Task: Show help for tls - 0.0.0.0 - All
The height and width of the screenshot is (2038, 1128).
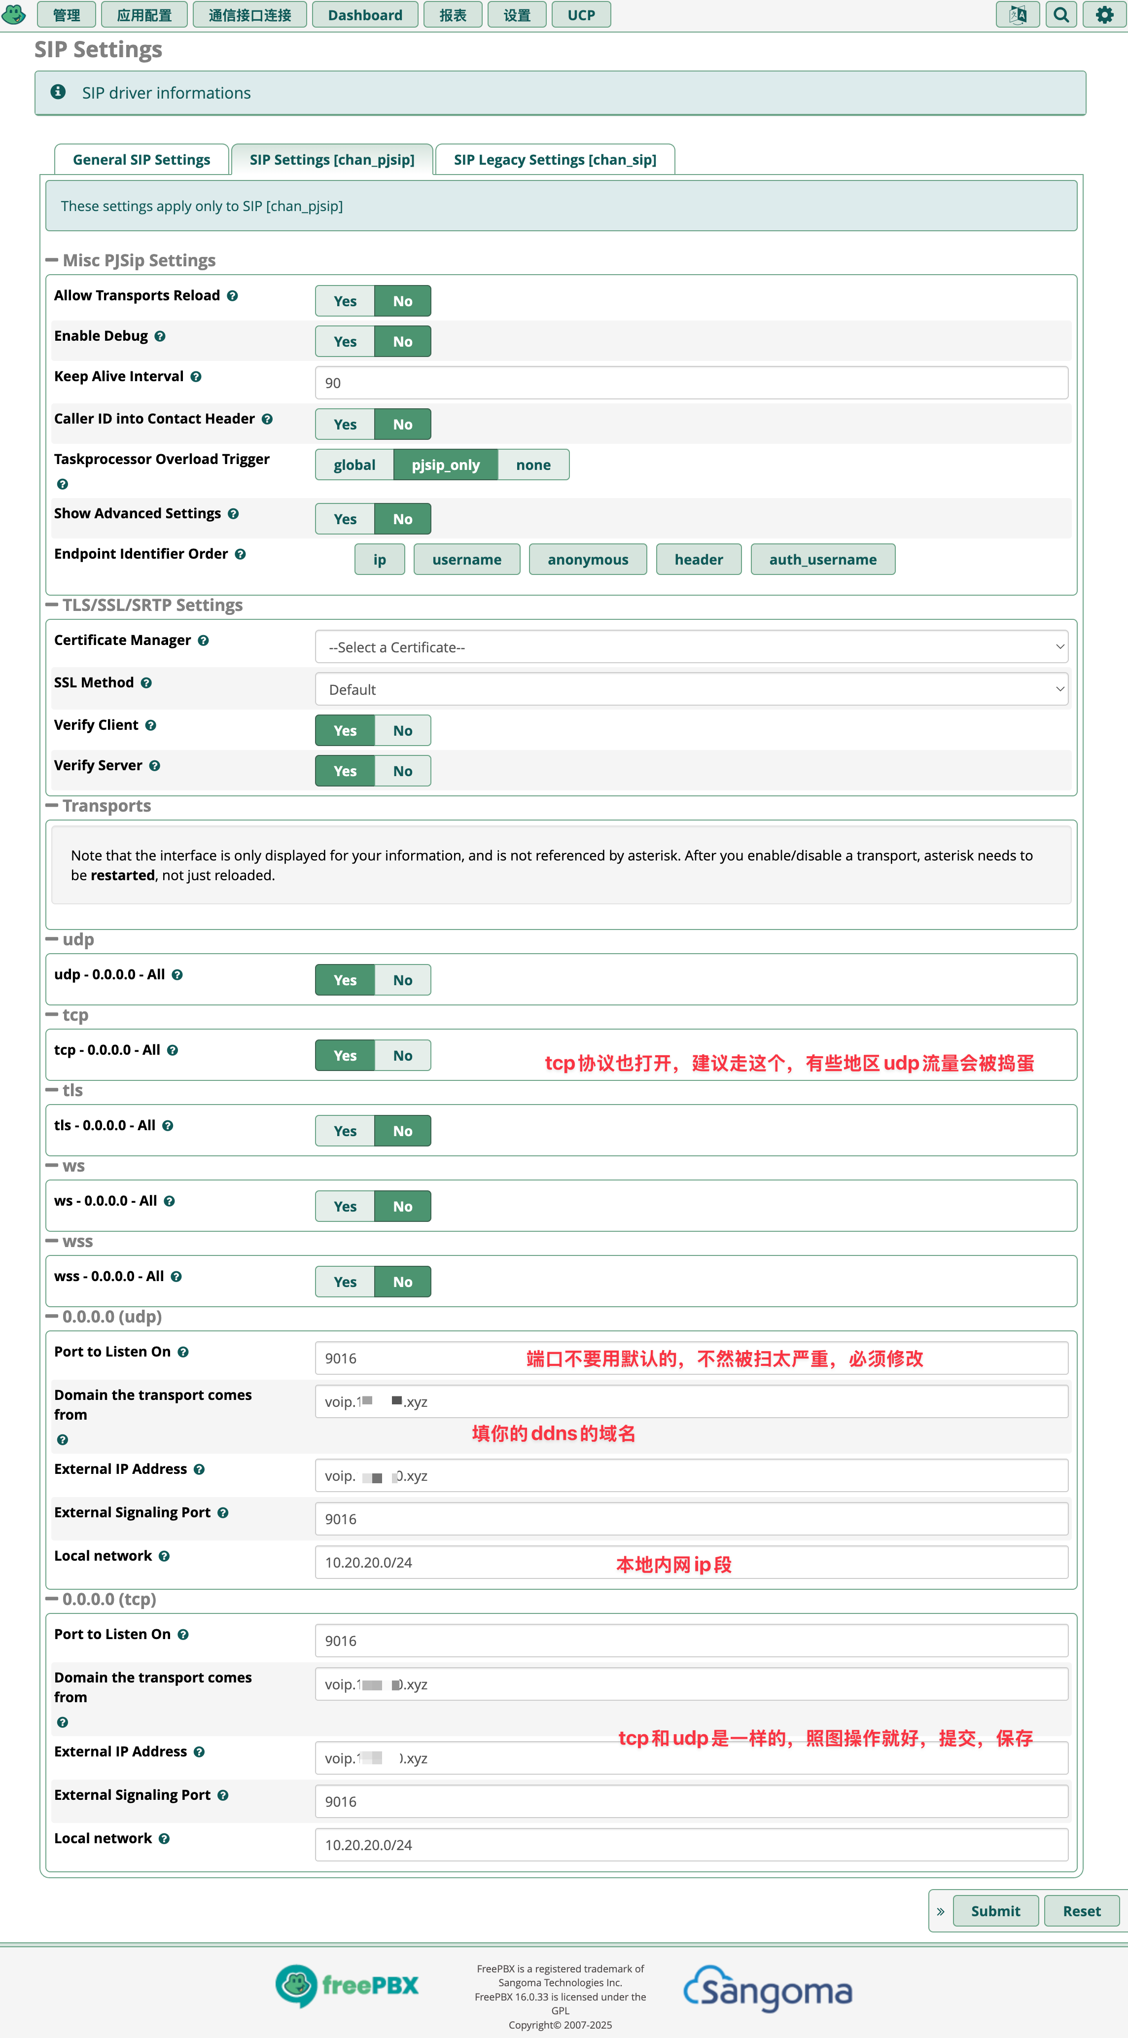Action: (168, 1126)
